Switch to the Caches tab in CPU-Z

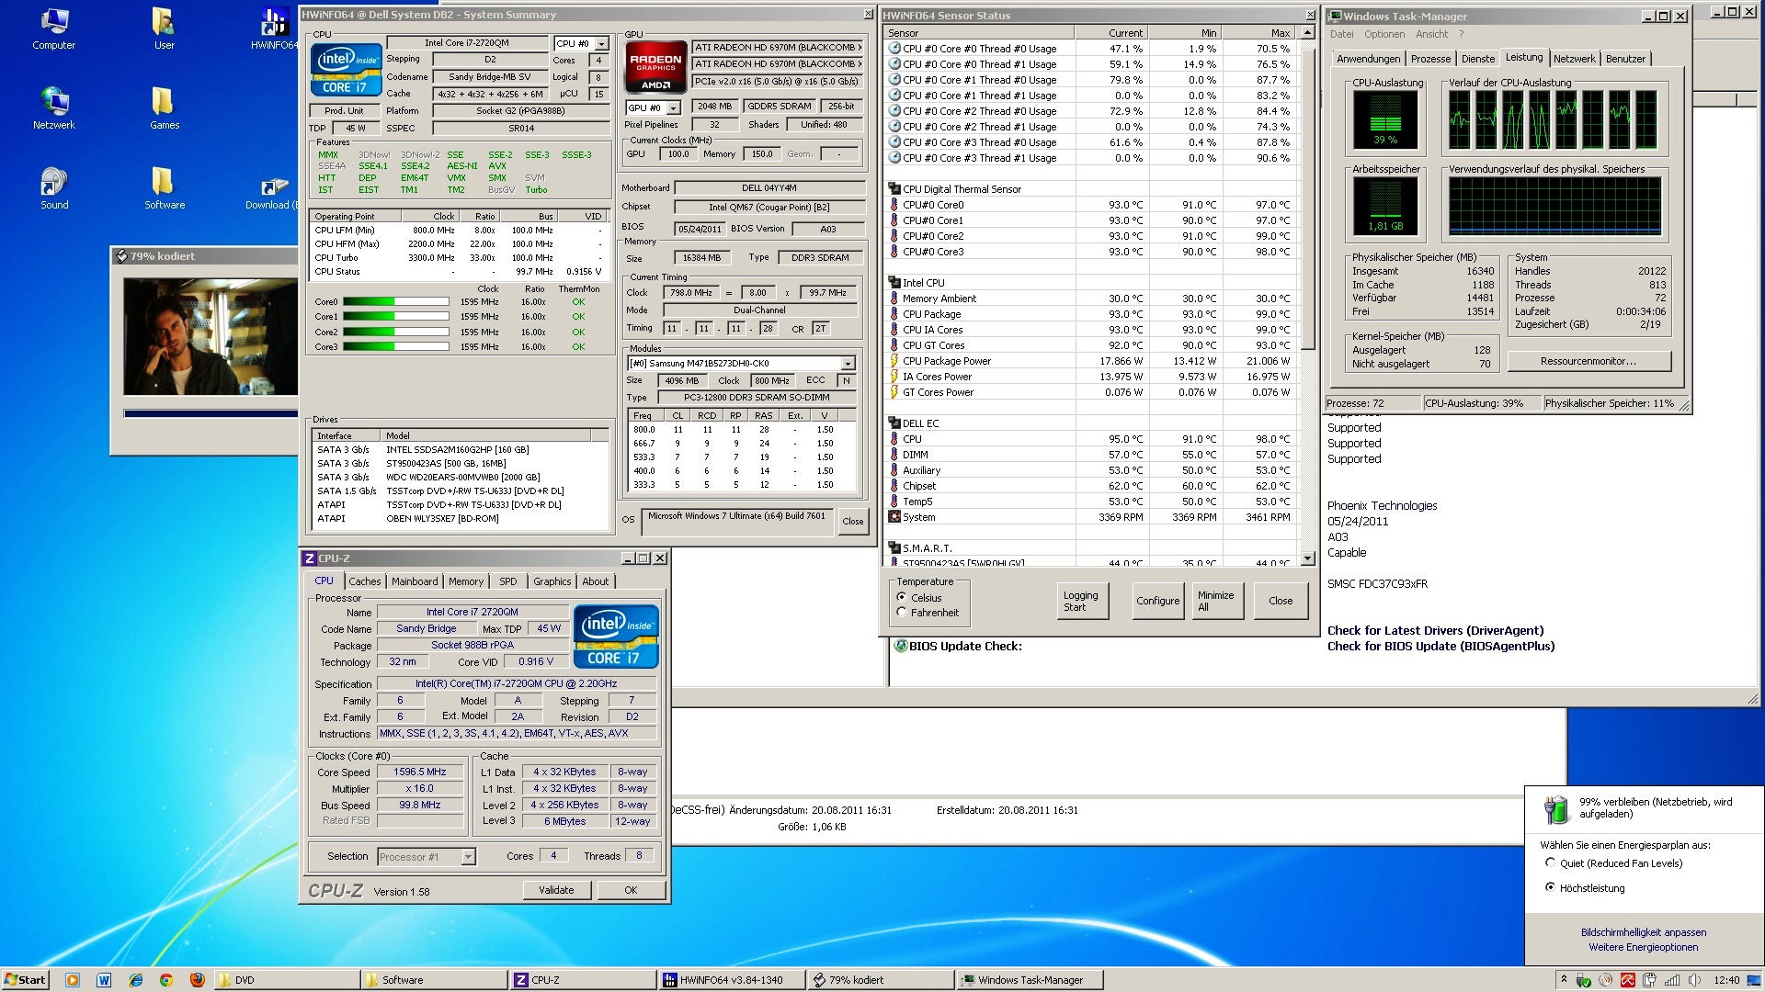(x=364, y=581)
